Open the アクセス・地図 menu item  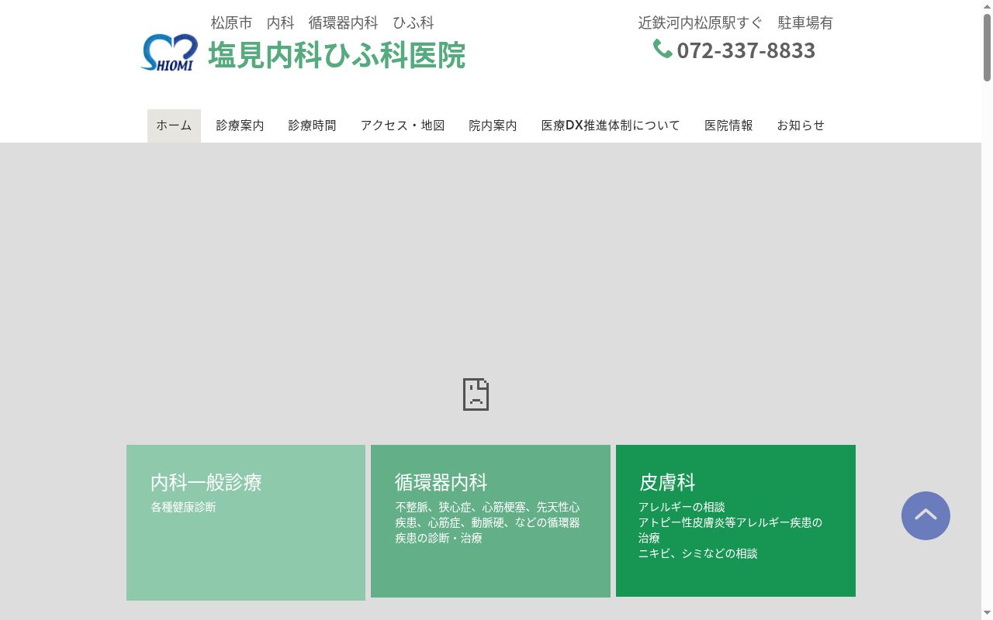(x=403, y=126)
